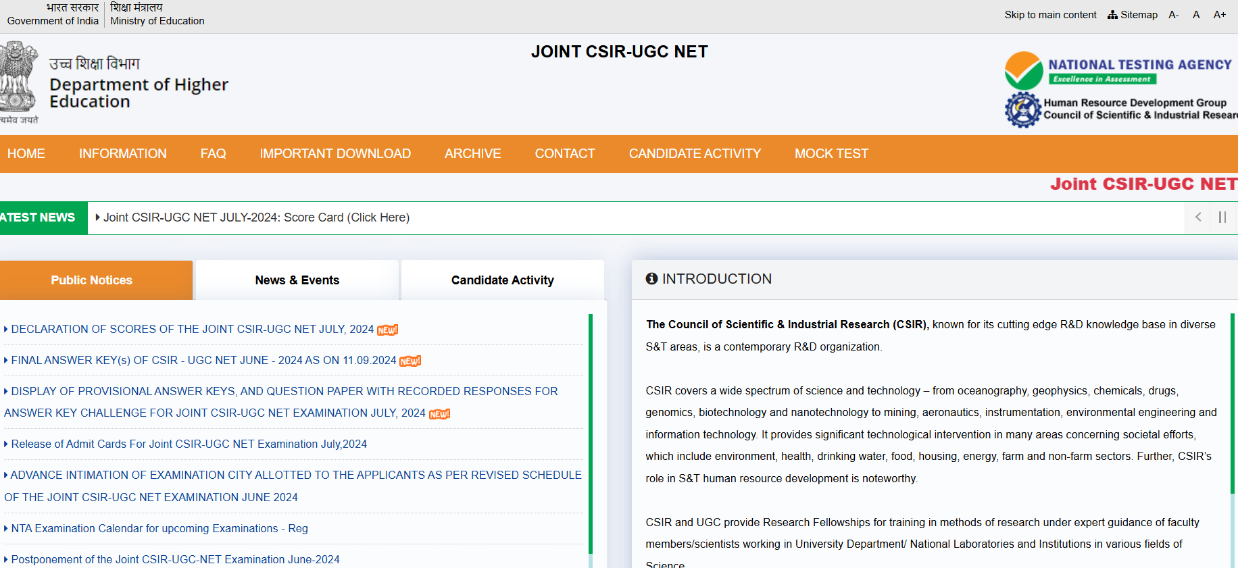The image size is (1238, 568).
Task: Click the CSIR HRDG emblem logo
Action: point(1023,109)
